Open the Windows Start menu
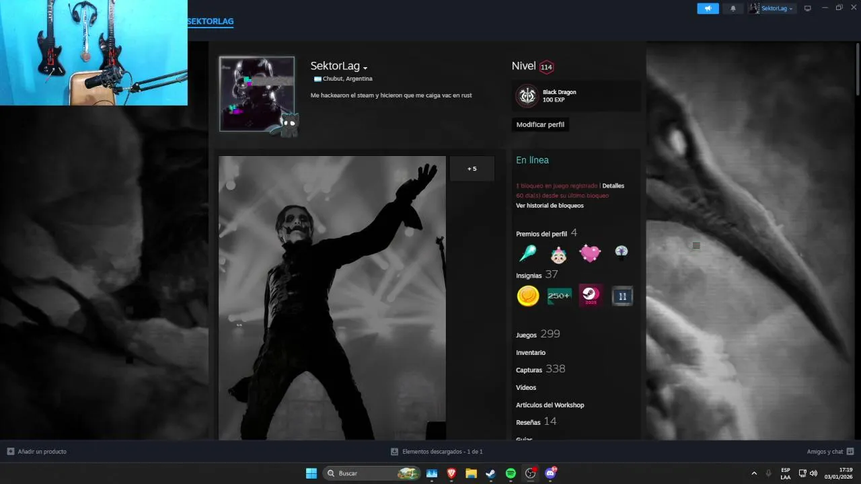This screenshot has height=484, width=861. 311,473
